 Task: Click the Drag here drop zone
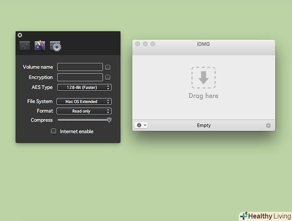point(203,78)
